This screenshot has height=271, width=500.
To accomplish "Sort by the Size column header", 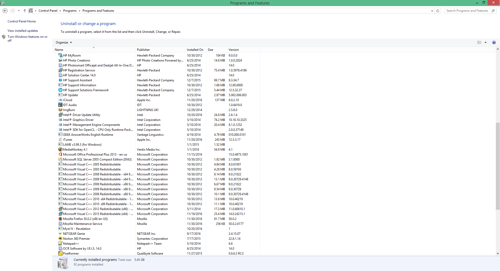I will (216, 50).
